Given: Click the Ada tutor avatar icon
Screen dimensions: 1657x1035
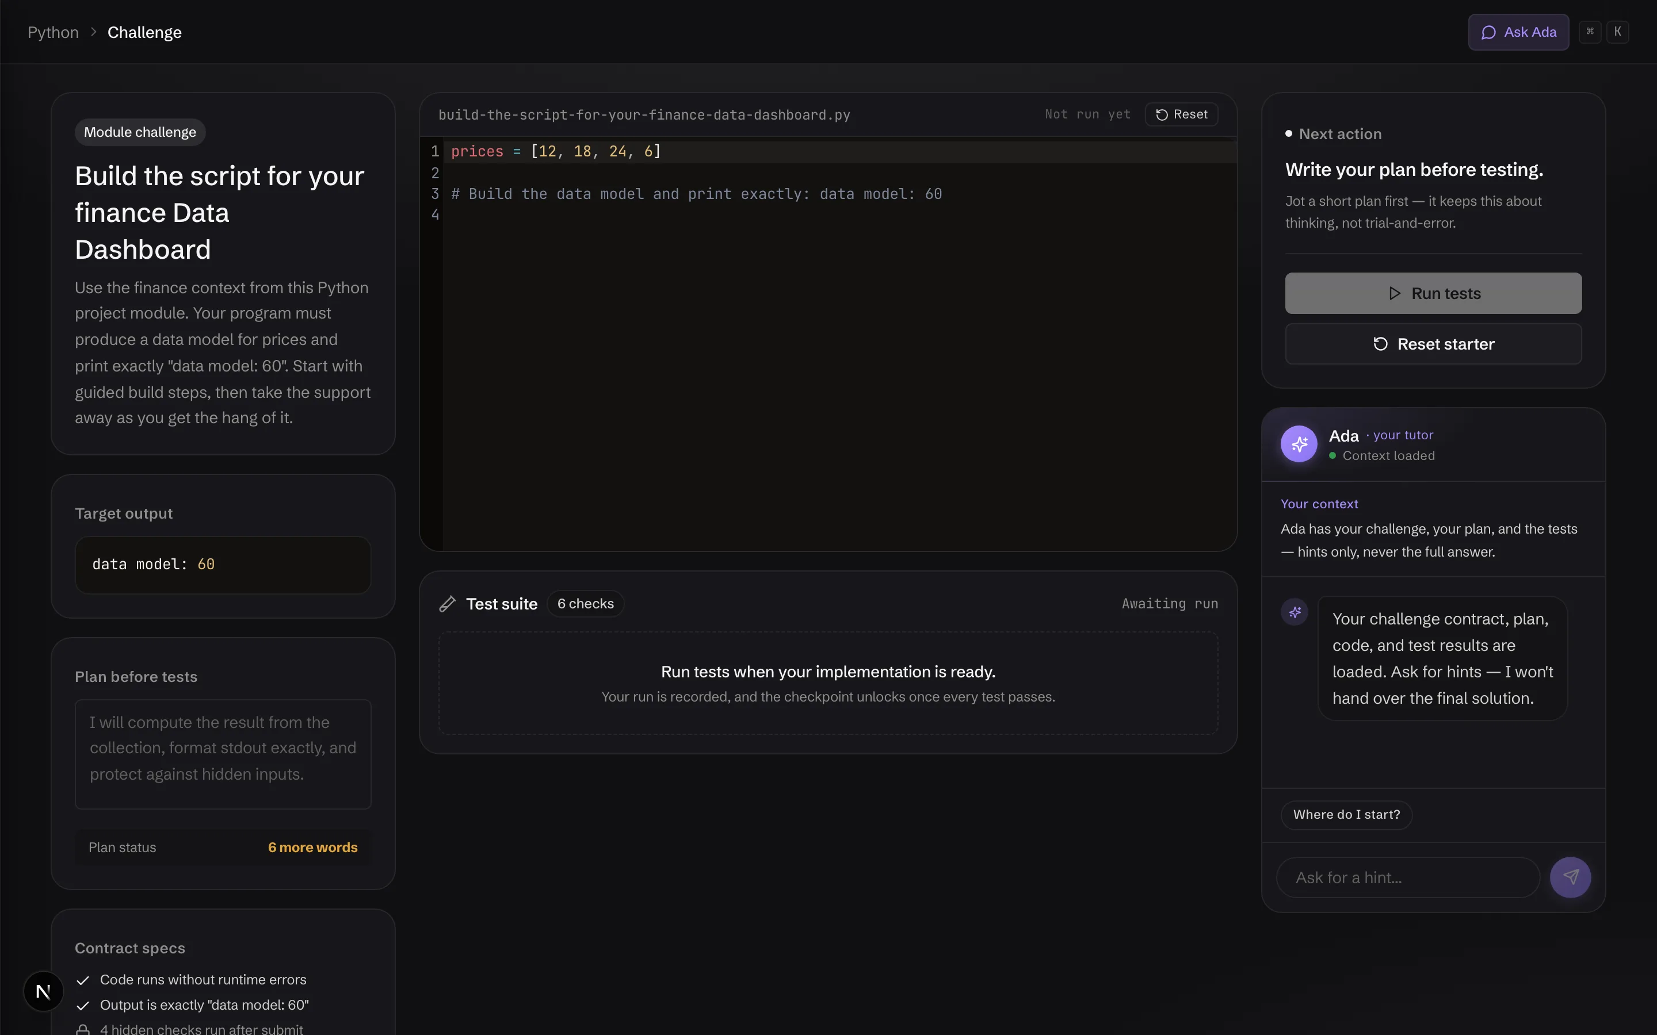Looking at the screenshot, I should coord(1299,444).
